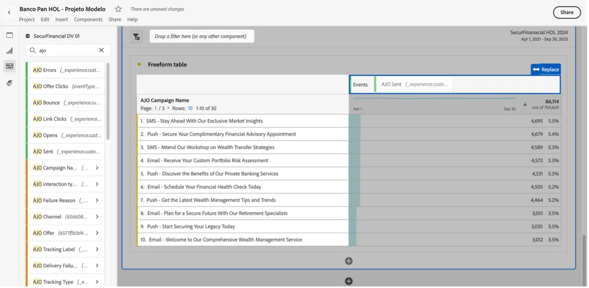The height and width of the screenshot is (288, 589).
Task: Select the AJO Link Clicks metric
Action: pos(65,119)
